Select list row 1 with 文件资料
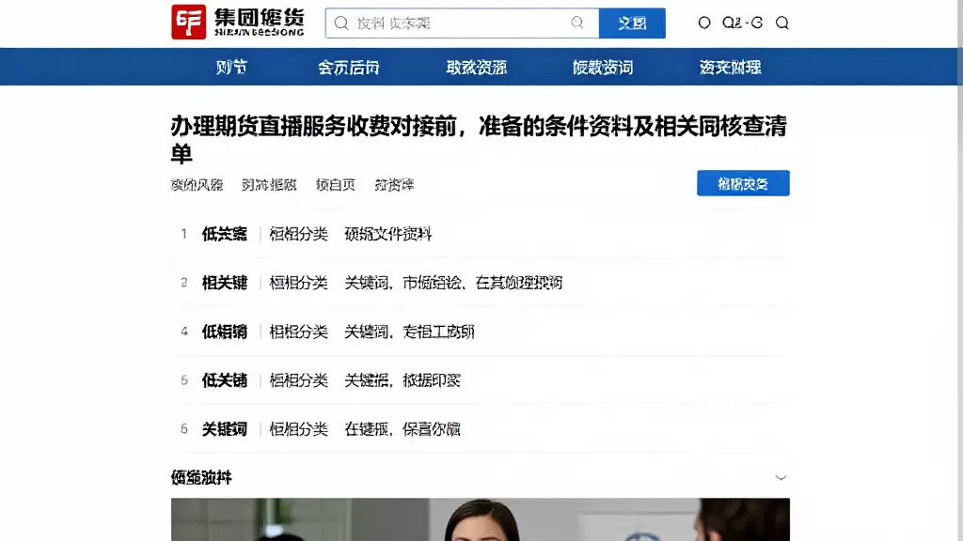 [481, 234]
